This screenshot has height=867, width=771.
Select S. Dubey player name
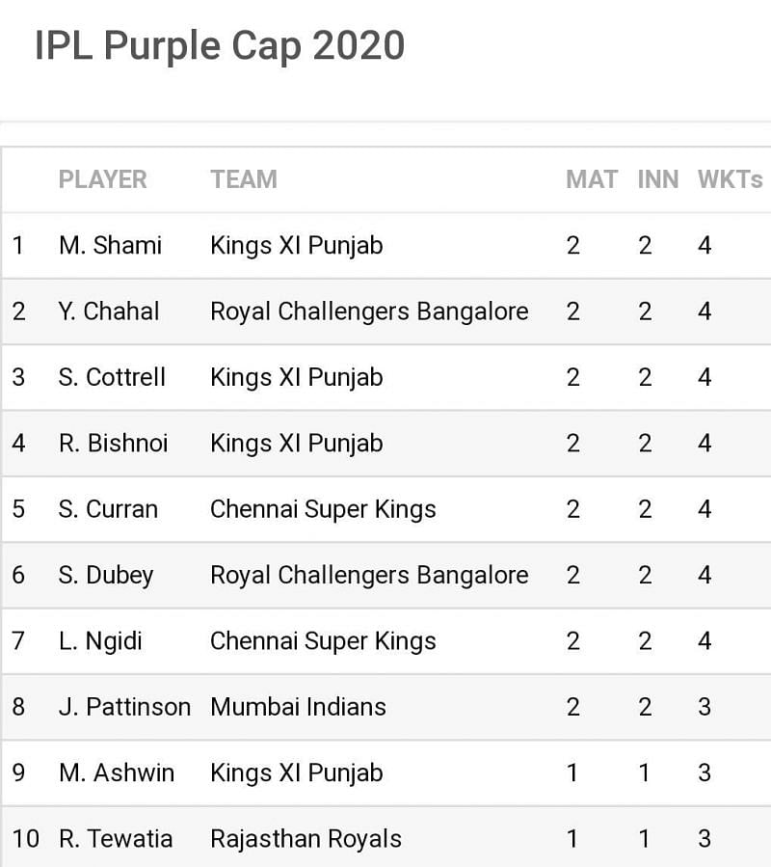106,575
